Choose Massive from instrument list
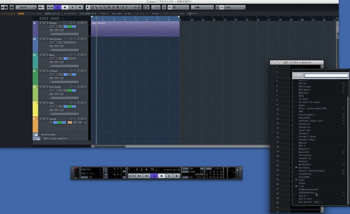The height and width of the screenshot is (214, 350). pyautogui.click(x=303, y=143)
